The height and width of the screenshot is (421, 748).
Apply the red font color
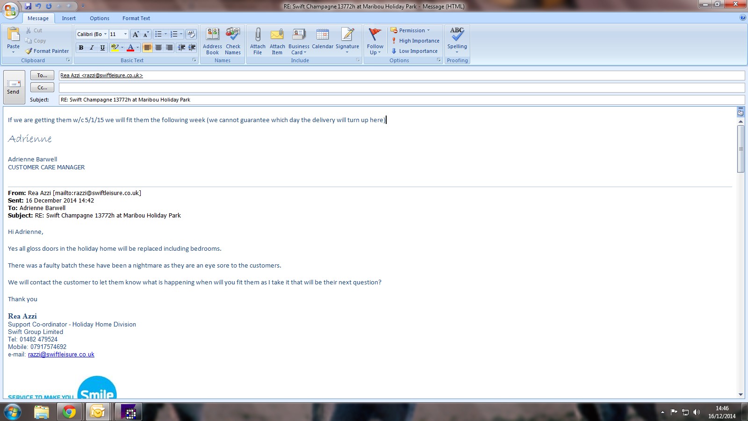(x=130, y=48)
